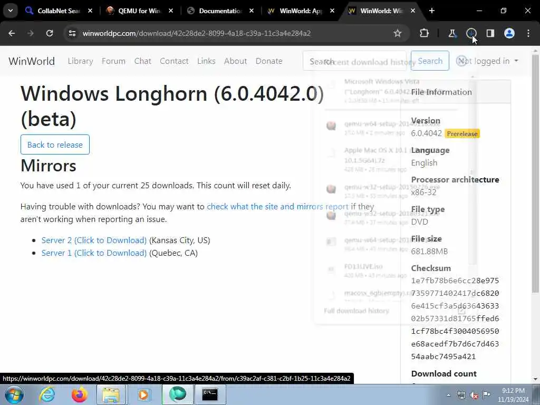This screenshot has height=405, width=540.
Task: Open Windows Explorer from the taskbar
Action: coord(111,394)
